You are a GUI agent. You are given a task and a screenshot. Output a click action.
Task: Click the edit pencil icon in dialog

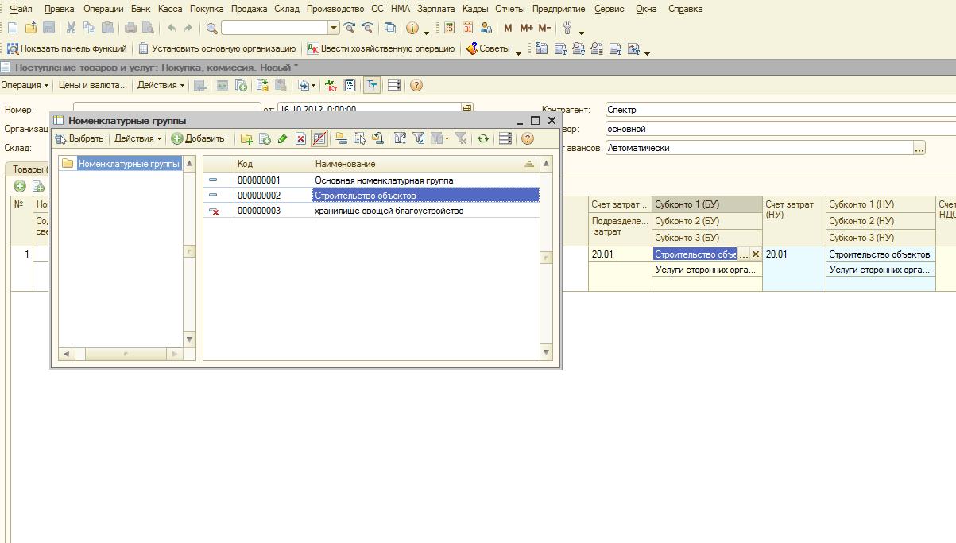pyautogui.click(x=282, y=139)
